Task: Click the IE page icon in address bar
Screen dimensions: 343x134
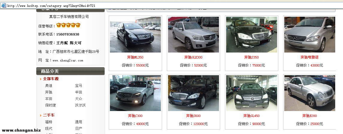Action: (4, 5)
